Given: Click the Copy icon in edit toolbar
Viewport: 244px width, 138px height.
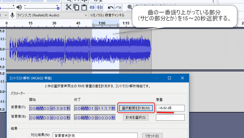Looking at the screenshot, I should click(76, 7).
